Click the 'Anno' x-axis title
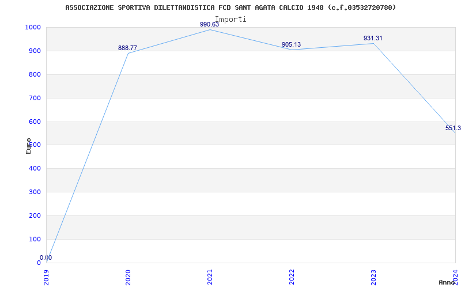Viewport: 461px width, 288px height. coord(447,282)
